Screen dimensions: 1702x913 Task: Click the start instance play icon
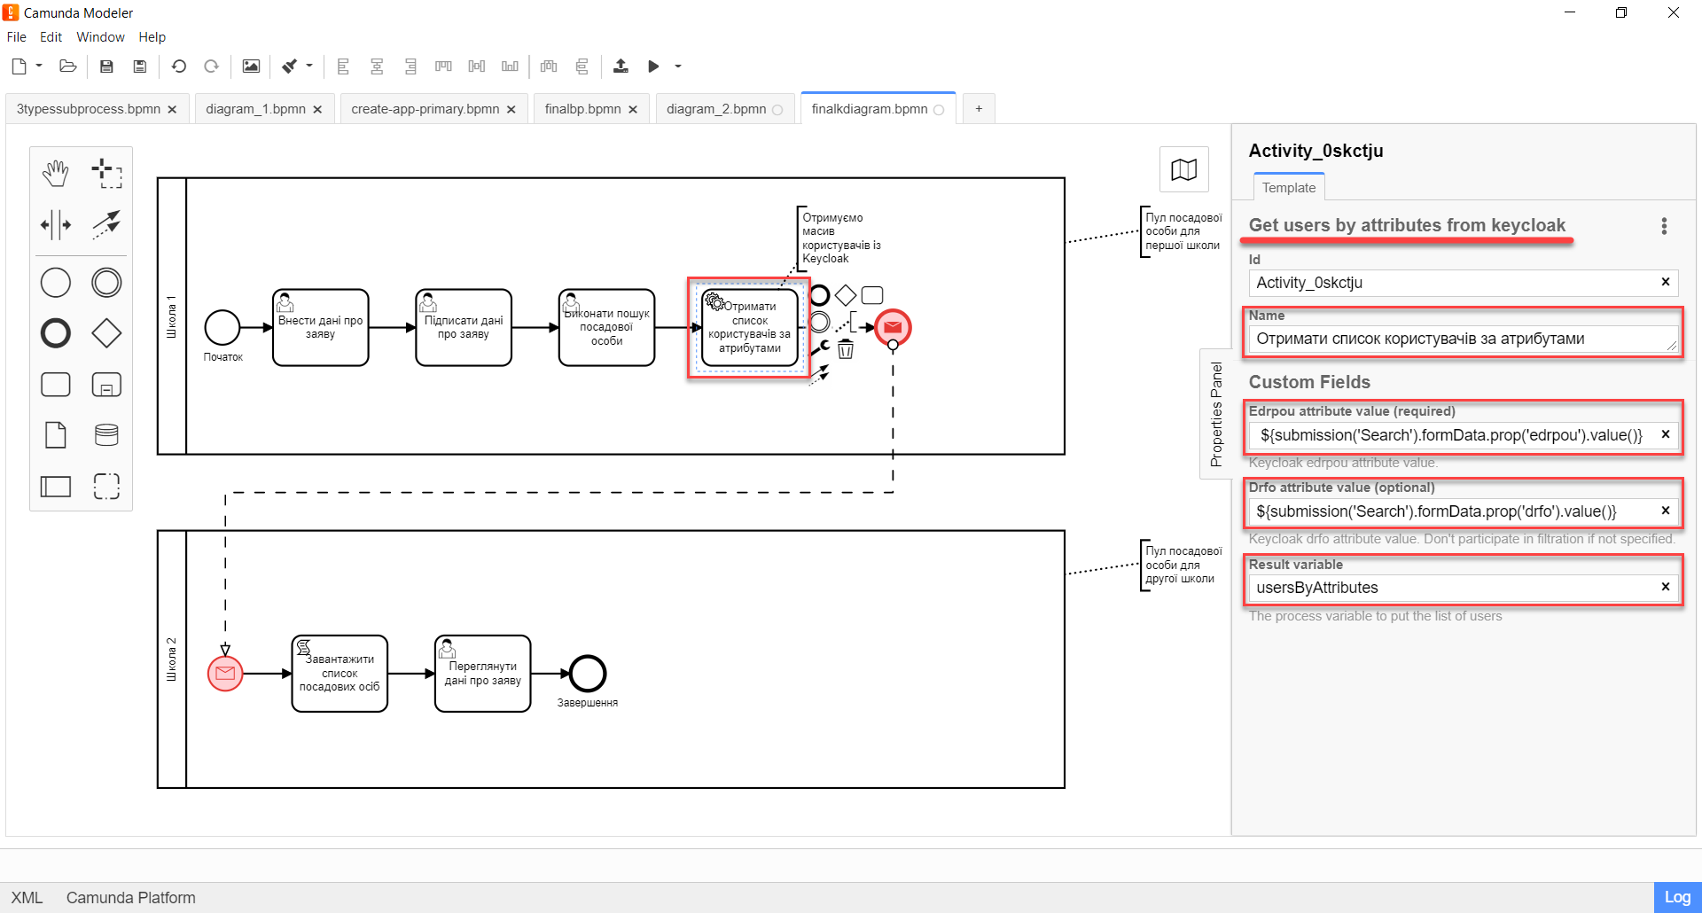[x=653, y=66]
